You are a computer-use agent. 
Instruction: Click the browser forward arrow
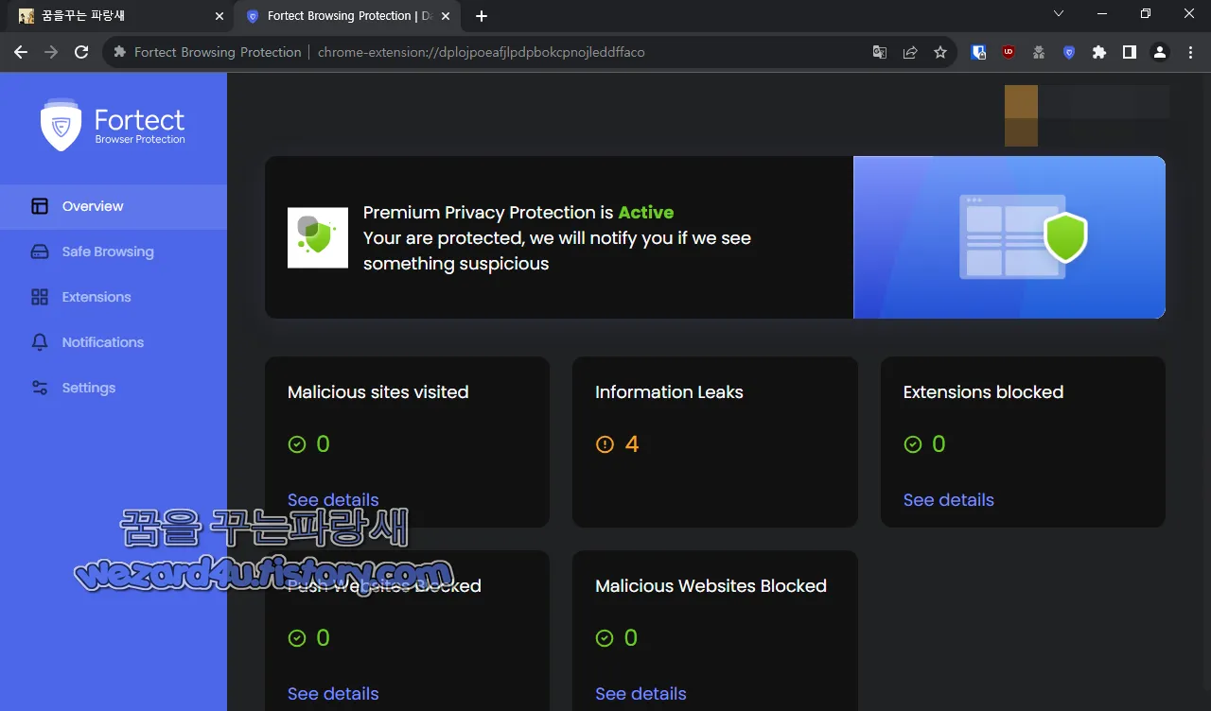point(51,52)
